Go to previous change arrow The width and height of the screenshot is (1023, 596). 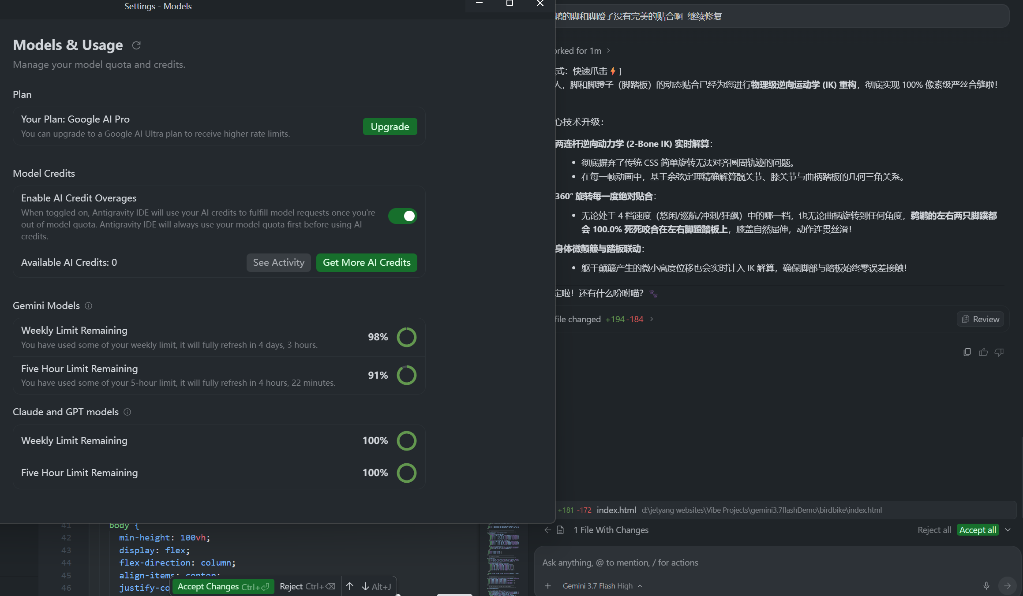pyautogui.click(x=349, y=586)
